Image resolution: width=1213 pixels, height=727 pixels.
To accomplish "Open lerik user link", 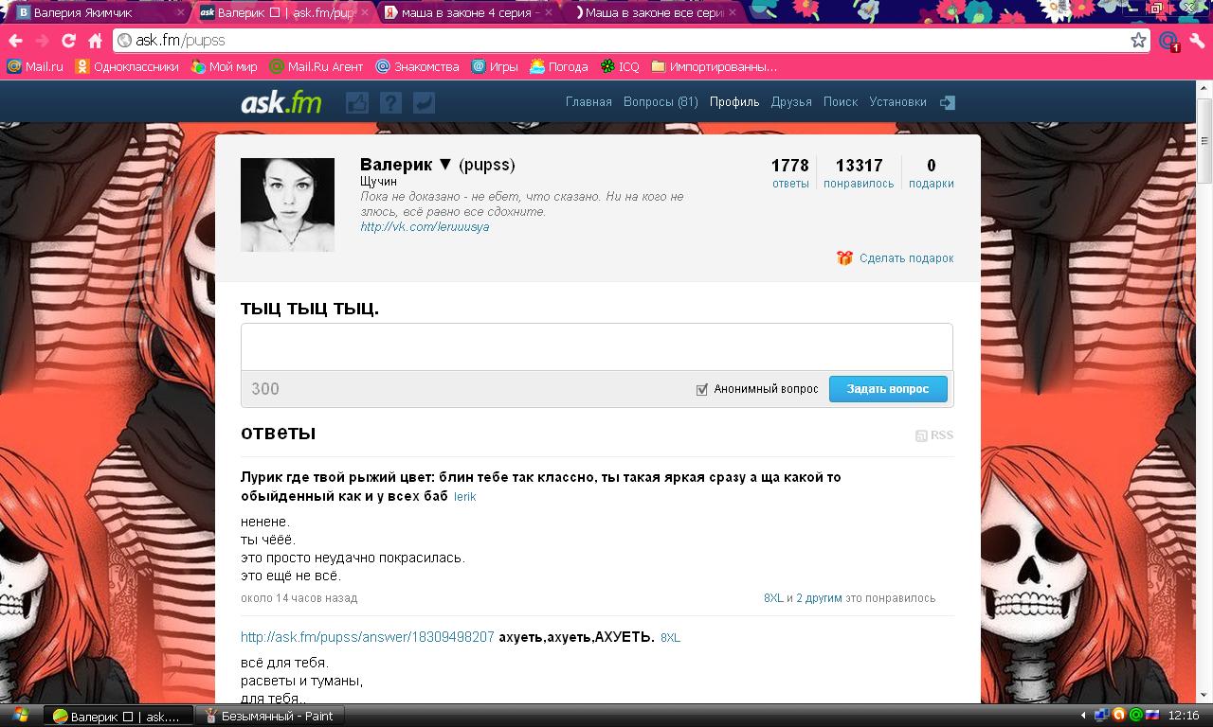I will (x=464, y=496).
